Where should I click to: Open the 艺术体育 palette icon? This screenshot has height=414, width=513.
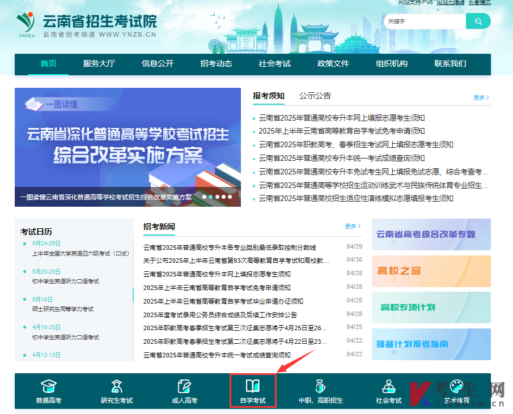(x=457, y=386)
